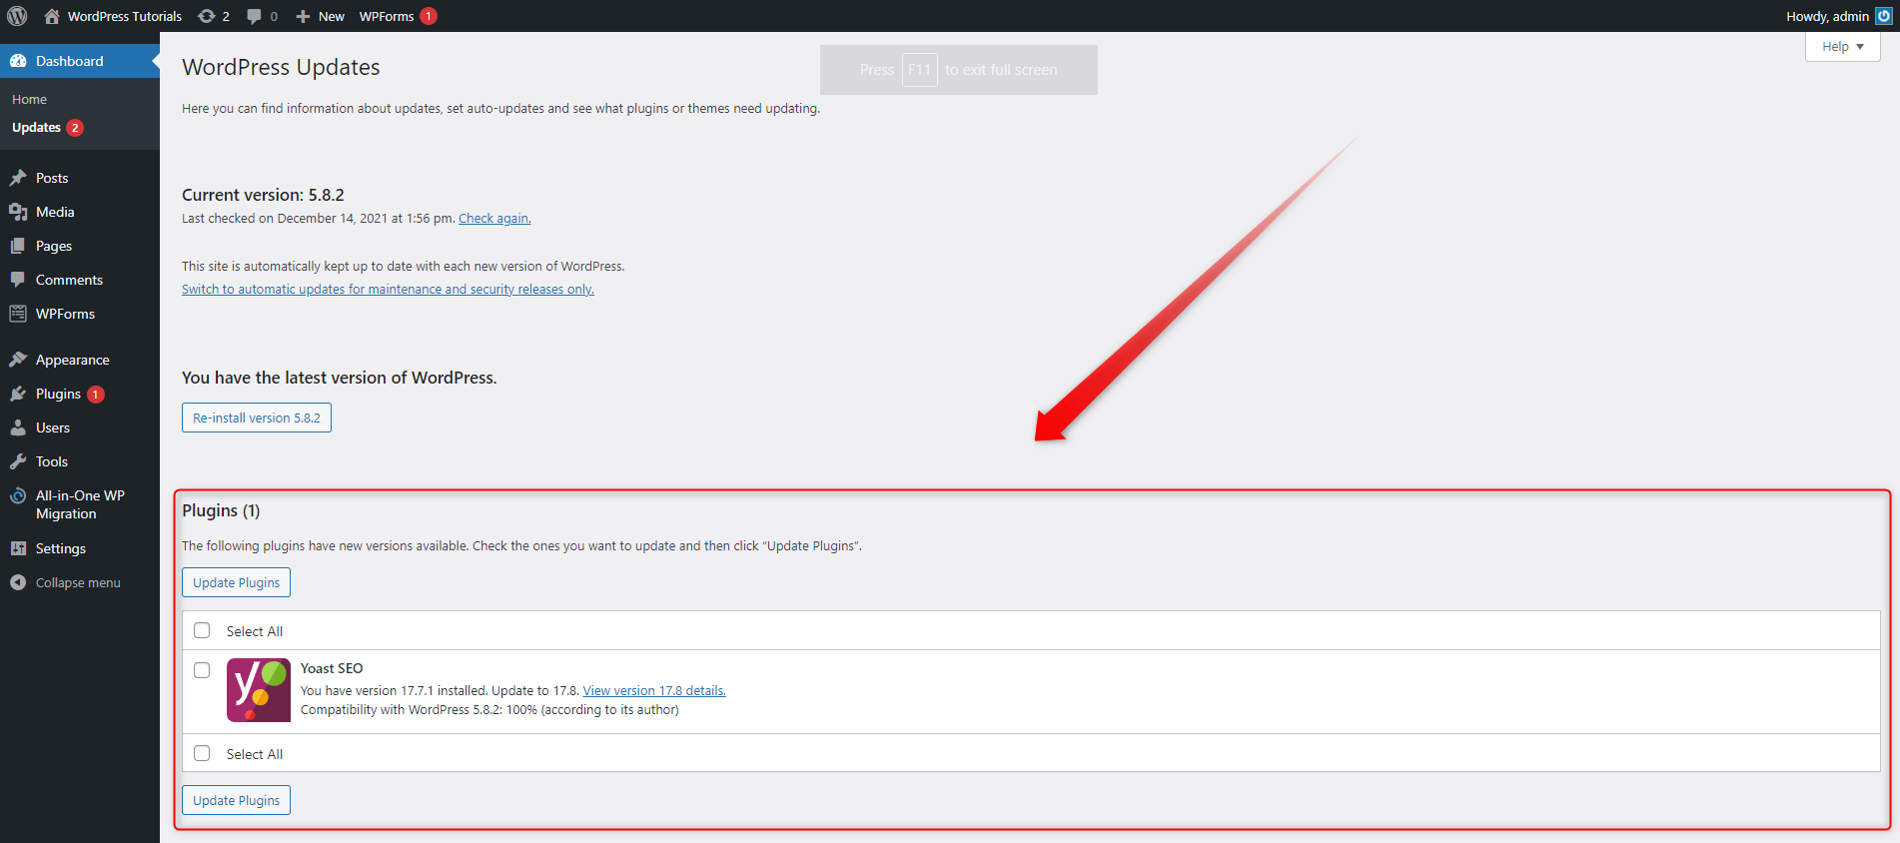Click the Yoast SEO plugin logo
Screen dimensions: 1900x843
[259, 690]
